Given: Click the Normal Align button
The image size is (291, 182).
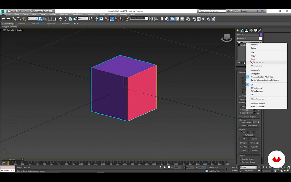Looking at the screenshot, I should point(254,143).
